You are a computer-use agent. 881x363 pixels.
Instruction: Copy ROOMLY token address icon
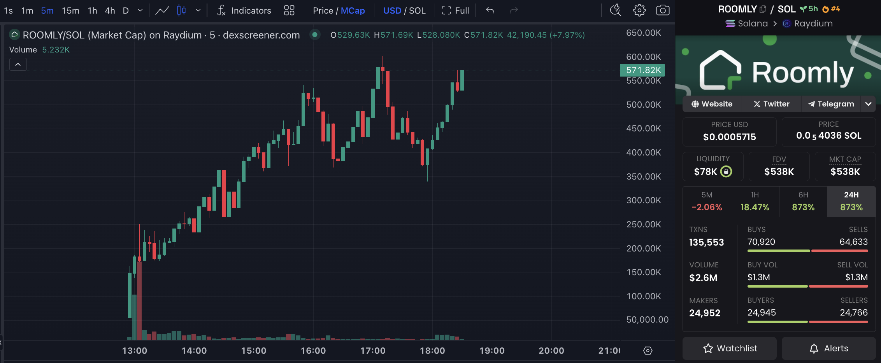pyautogui.click(x=763, y=9)
